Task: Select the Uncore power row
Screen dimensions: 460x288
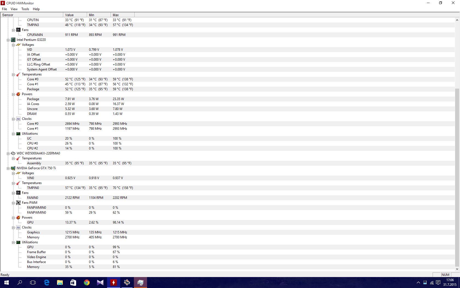Action: tap(227, 109)
